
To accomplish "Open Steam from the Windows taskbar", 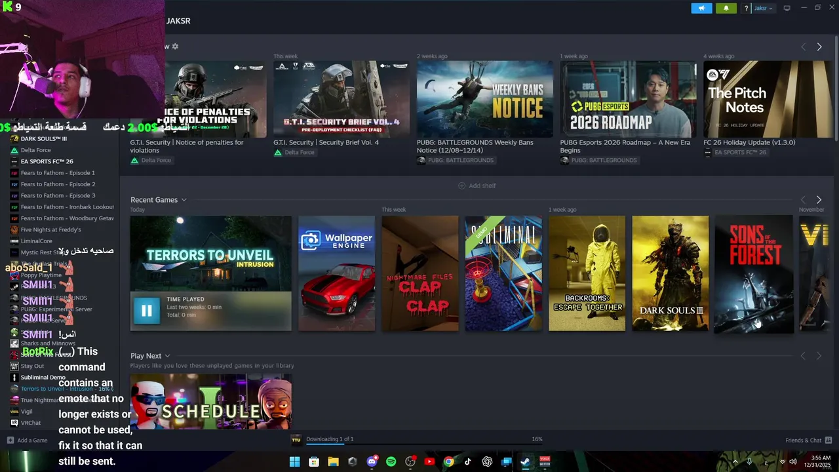I will click(525, 462).
